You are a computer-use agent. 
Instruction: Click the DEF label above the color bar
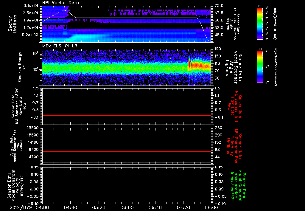coord(260,49)
